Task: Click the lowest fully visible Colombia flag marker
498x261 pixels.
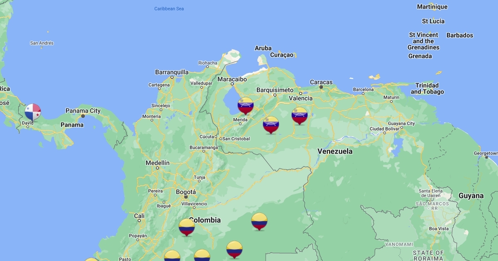Action: (x=234, y=249)
